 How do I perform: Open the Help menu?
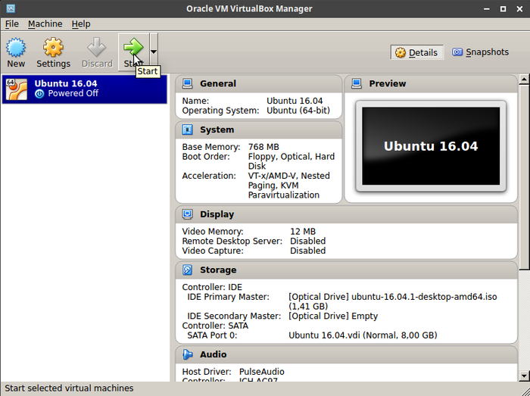(81, 24)
